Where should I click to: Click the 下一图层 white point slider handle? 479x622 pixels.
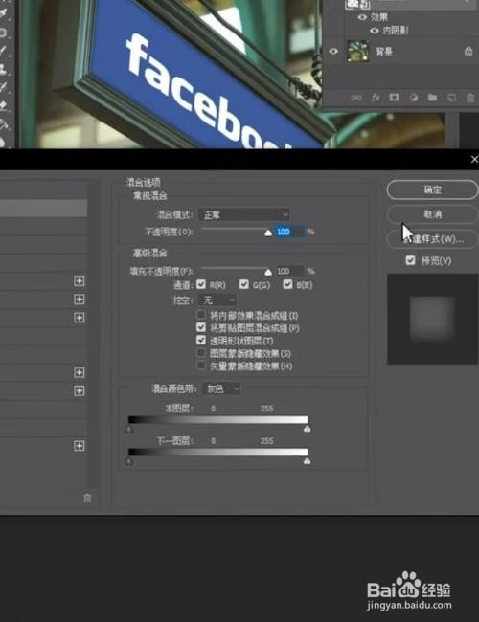pyautogui.click(x=307, y=461)
